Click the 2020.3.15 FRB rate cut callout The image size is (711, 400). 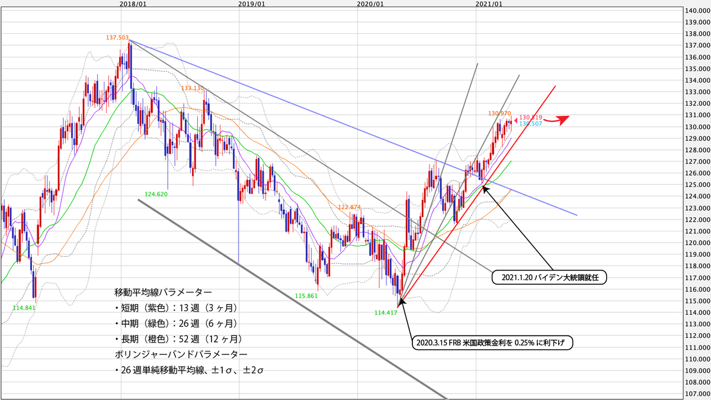(x=491, y=342)
